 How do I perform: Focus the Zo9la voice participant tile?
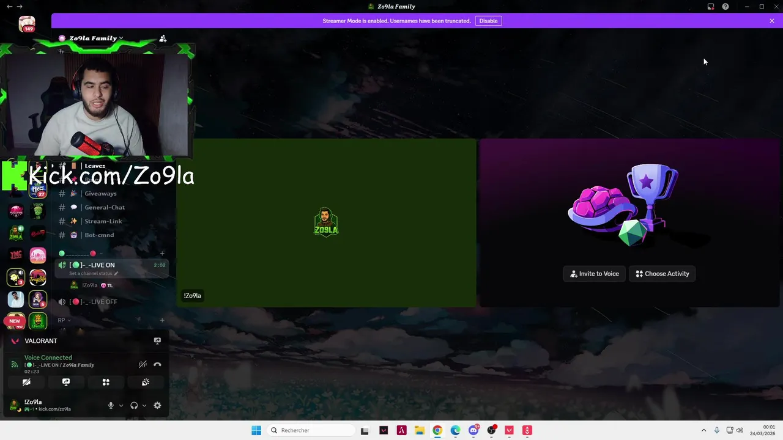[326, 222]
